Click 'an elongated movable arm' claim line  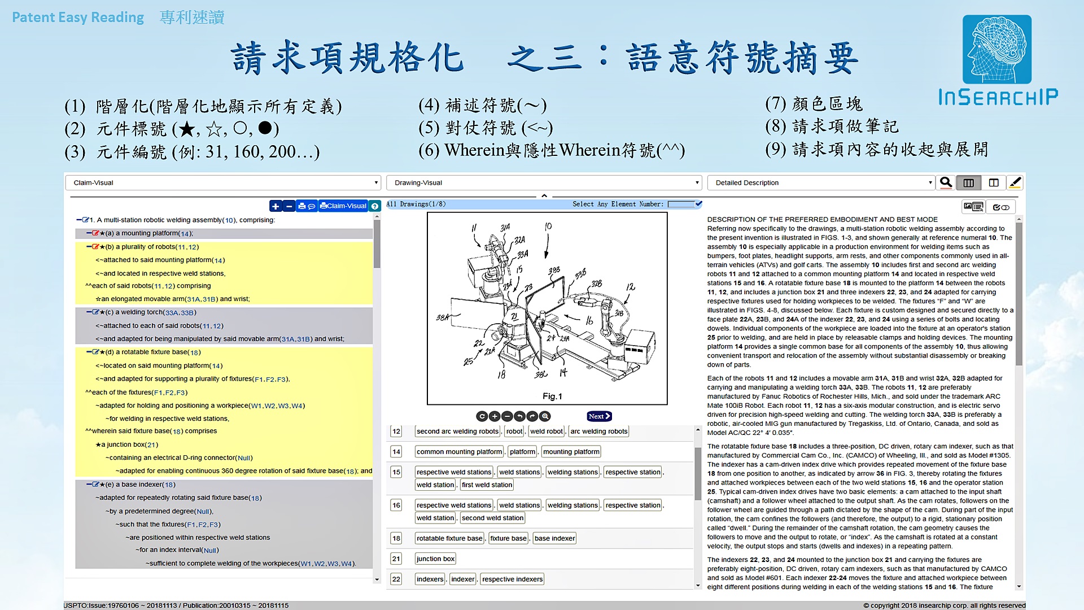pos(173,299)
